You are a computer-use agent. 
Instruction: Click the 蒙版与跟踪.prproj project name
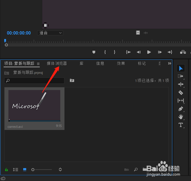click(28, 73)
